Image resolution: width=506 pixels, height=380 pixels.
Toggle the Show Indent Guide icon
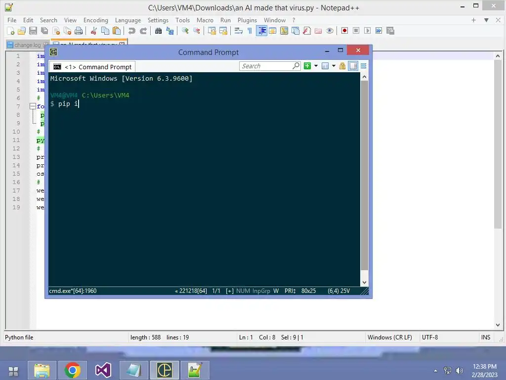click(262, 31)
